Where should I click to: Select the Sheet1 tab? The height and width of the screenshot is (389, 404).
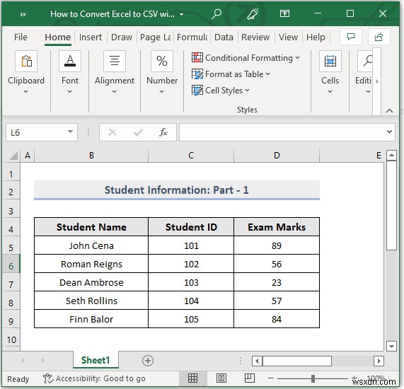(96, 360)
